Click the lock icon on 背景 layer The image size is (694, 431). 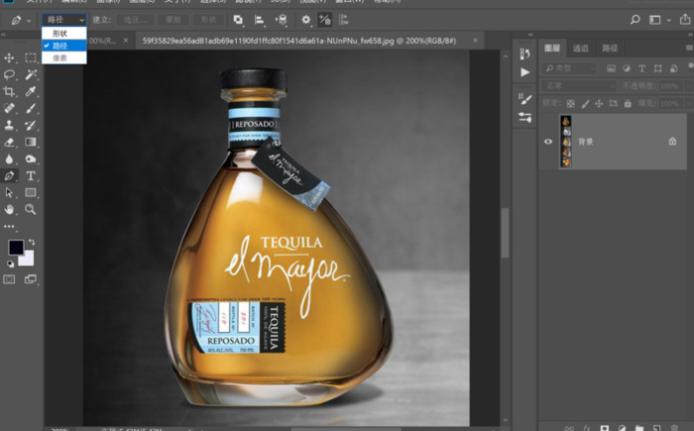tap(672, 142)
